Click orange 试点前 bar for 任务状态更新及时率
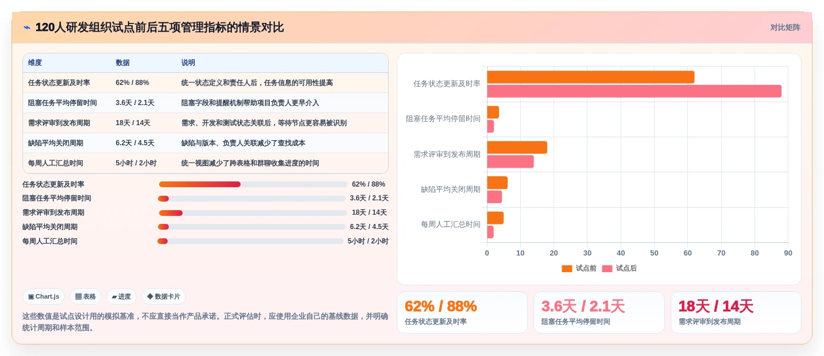Image resolution: width=824 pixels, height=356 pixels. click(591, 77)
